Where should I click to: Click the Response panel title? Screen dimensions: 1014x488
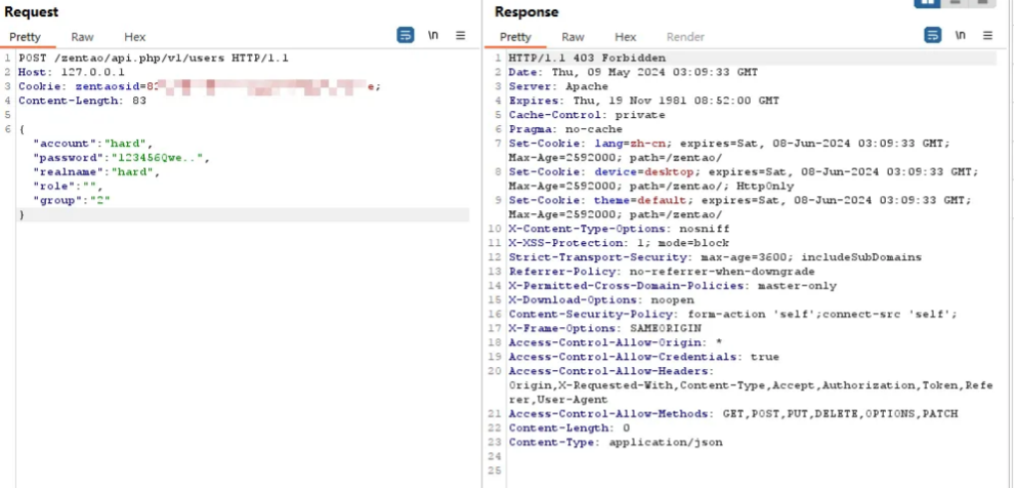click(x=526, y=12)
